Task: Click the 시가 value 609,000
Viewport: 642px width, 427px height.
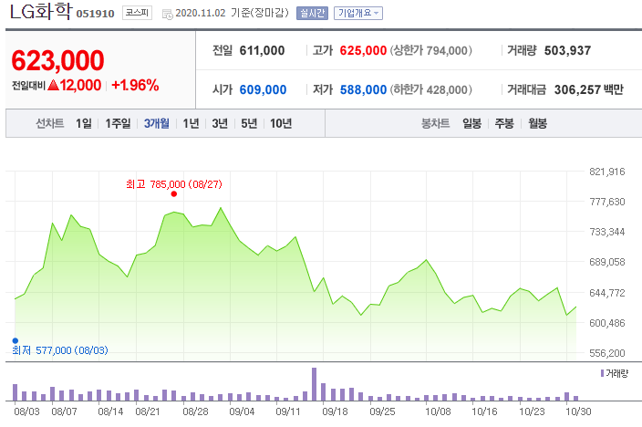Action: click(263, 89)
